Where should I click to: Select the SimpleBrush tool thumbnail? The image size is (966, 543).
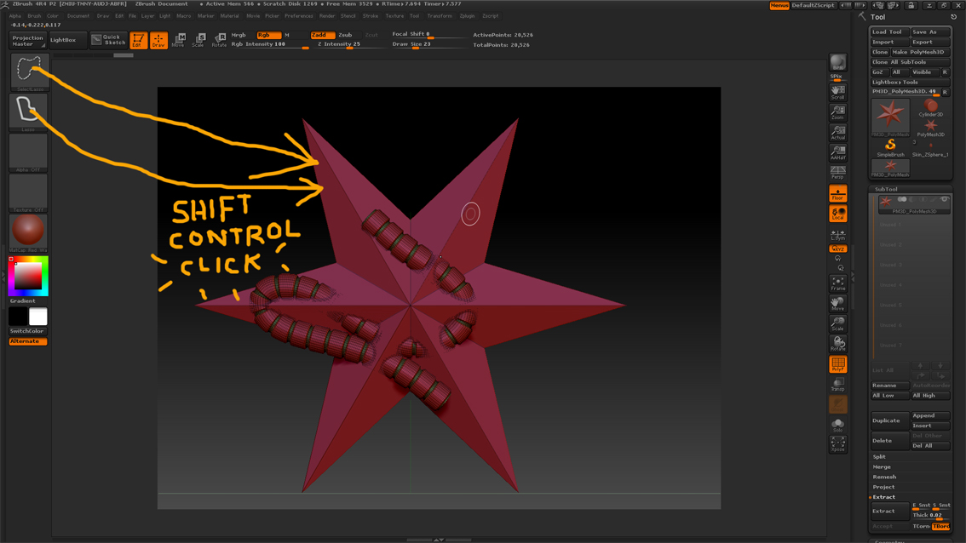(890, 148)
